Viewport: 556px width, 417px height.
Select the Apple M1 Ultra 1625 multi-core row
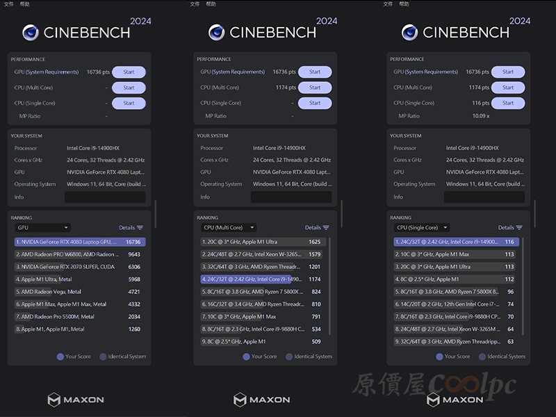coord(263,242)
